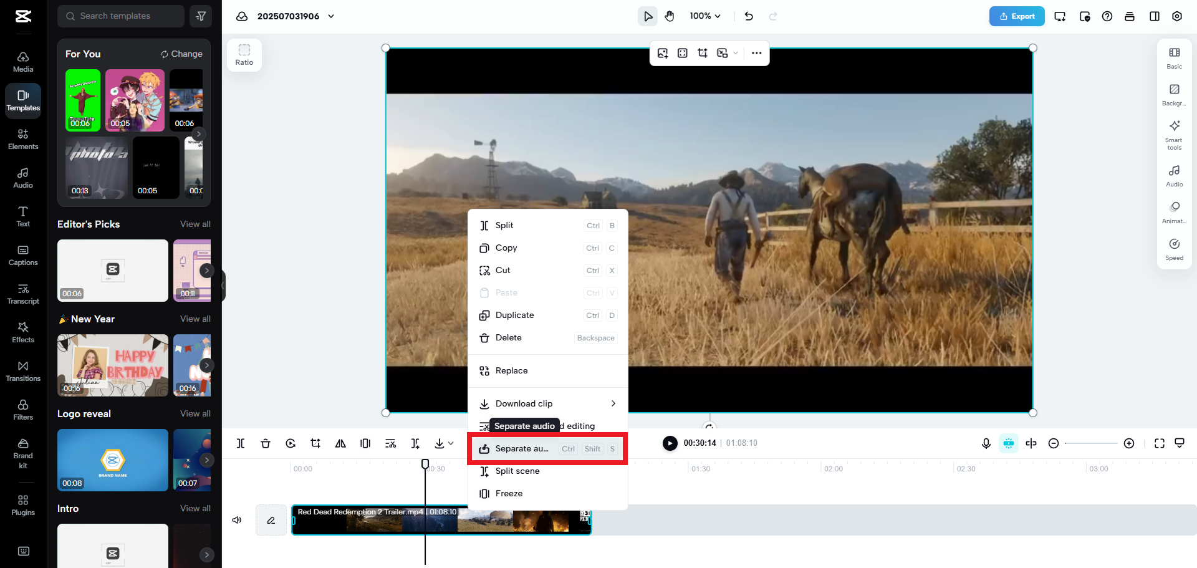Click the Delete icon above the timeline
The width and height of the screenshot is (1197, 568).
(x=266, y=443)
